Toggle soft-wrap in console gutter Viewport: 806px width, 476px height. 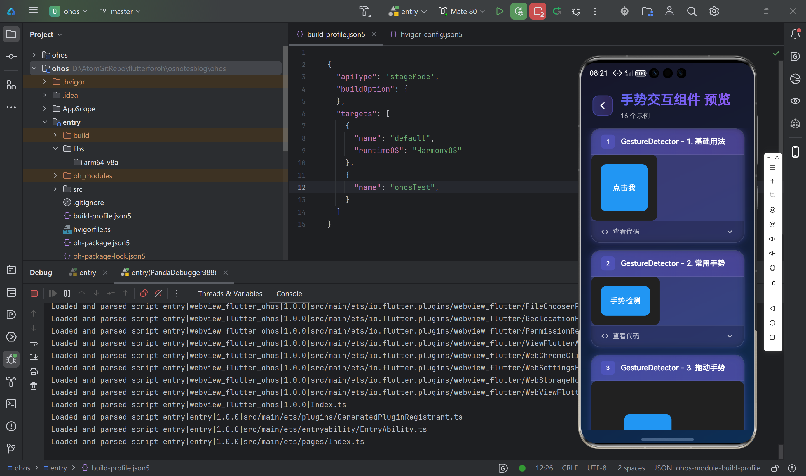(34, 343)
